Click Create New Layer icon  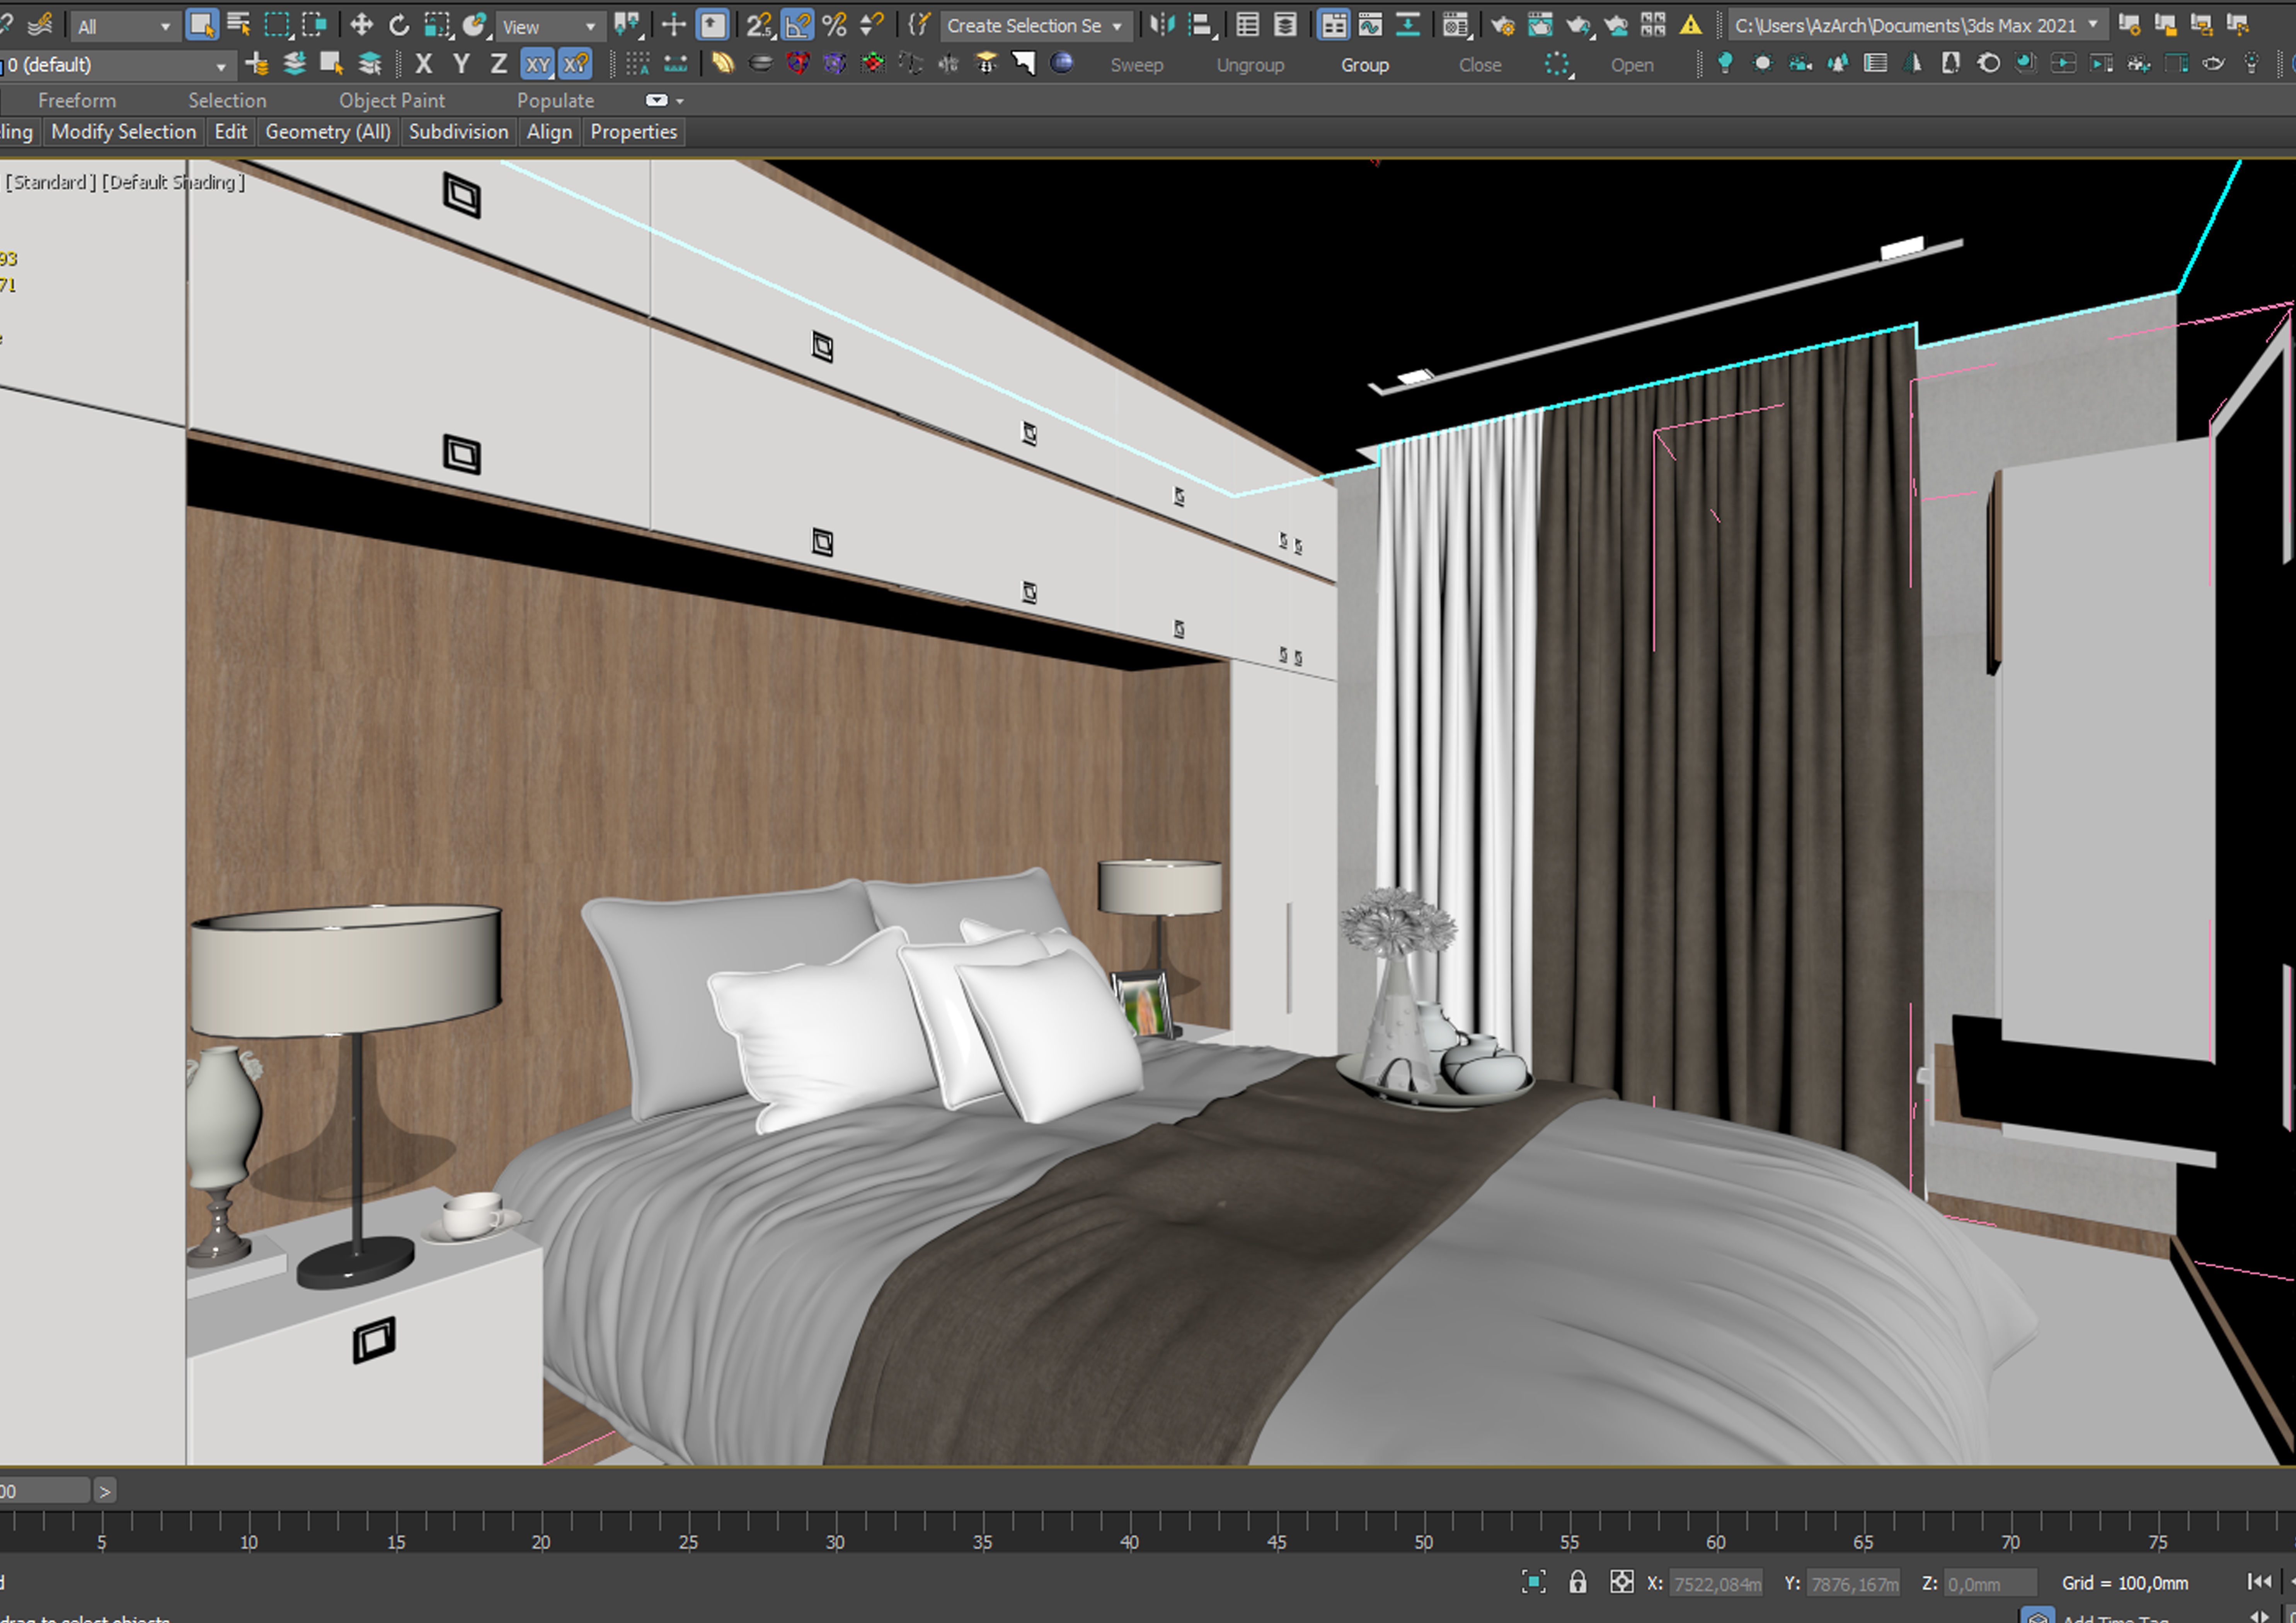(x=257, y=64)
